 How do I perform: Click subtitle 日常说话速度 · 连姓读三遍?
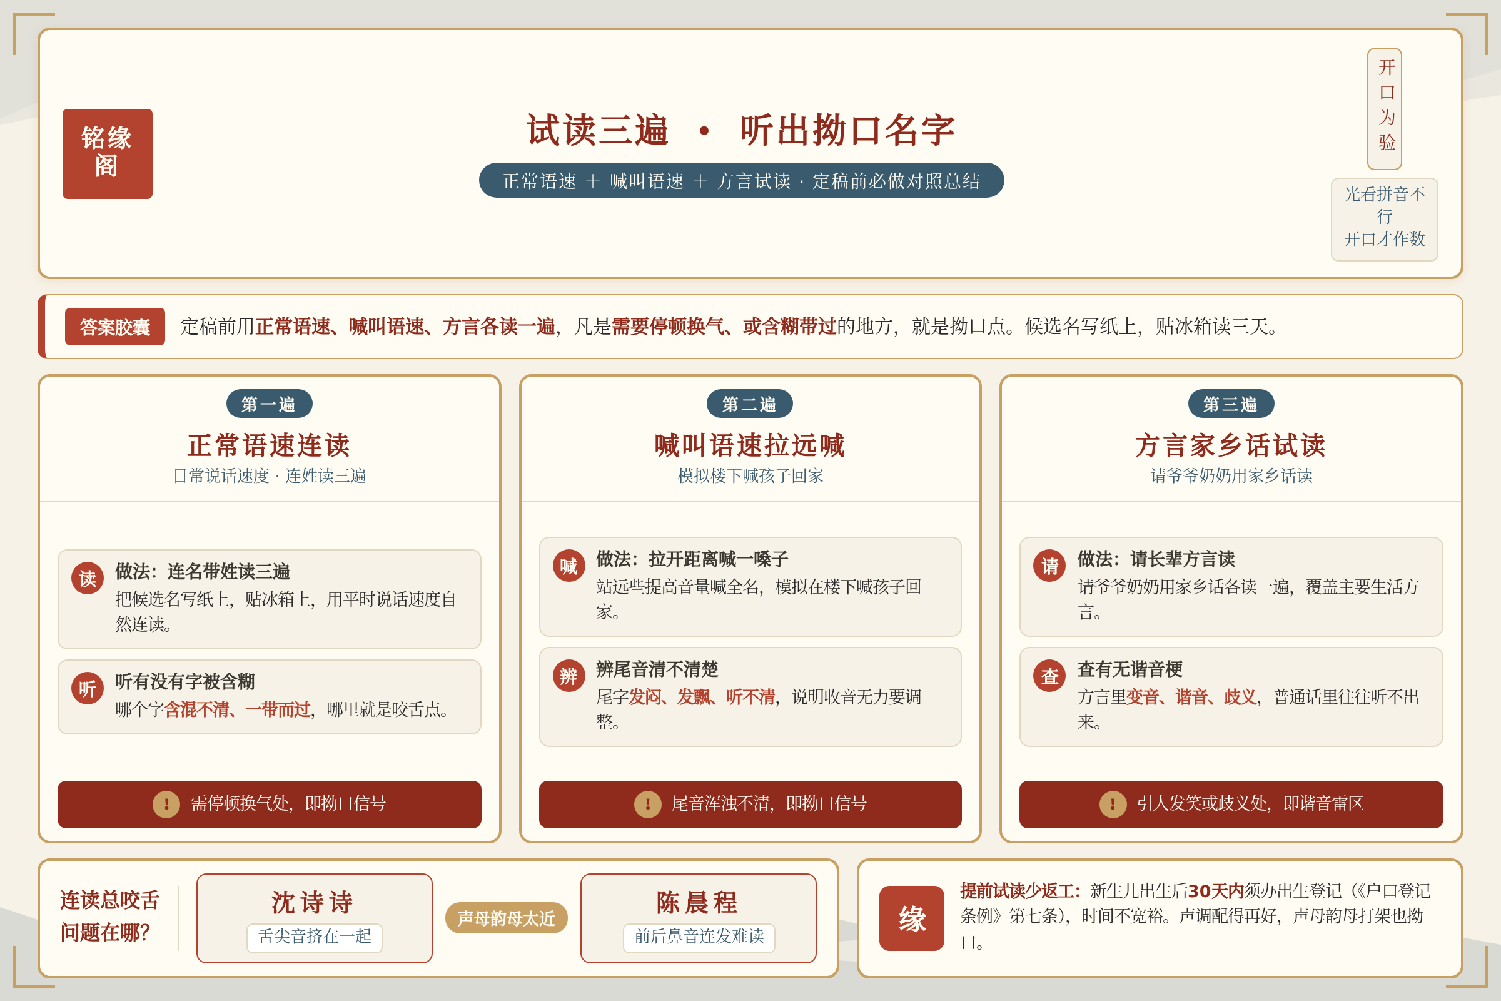coord(270,475)
